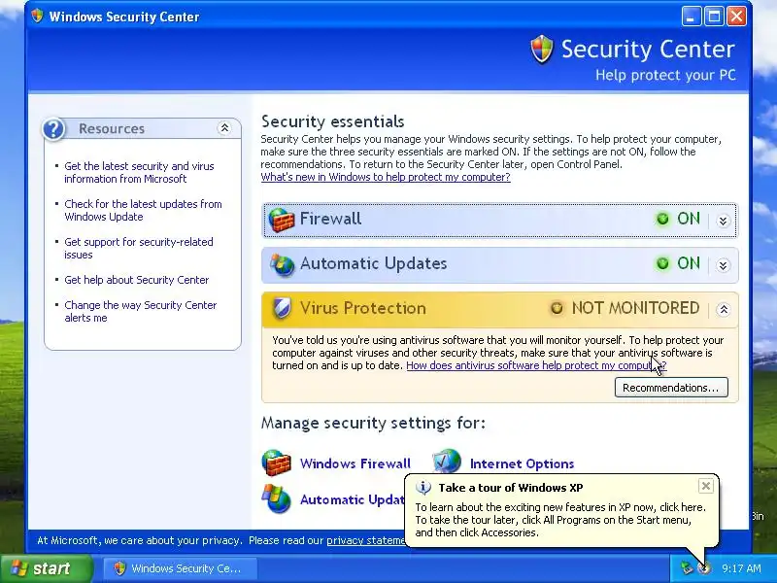Click the Resources question mark icon
The height and width of the screenshot is (583, 777).
tap(53, 129)
